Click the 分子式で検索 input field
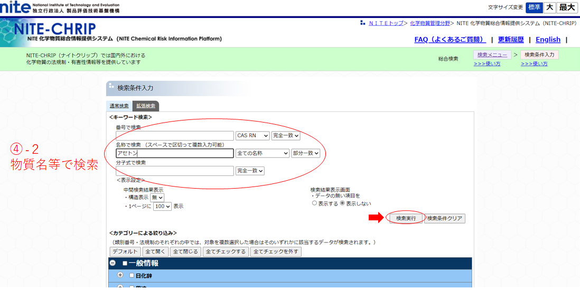Screen dimensions: 580x307 coord(175,171)
